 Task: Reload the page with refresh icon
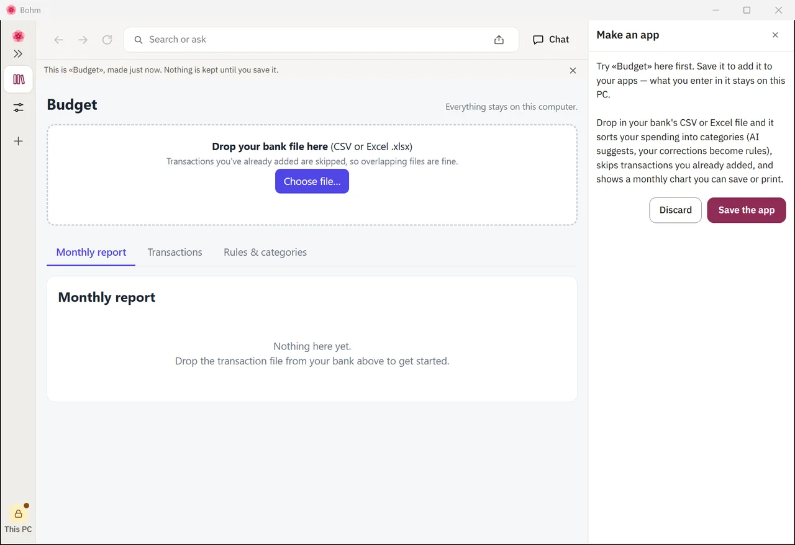coord(107,40)
